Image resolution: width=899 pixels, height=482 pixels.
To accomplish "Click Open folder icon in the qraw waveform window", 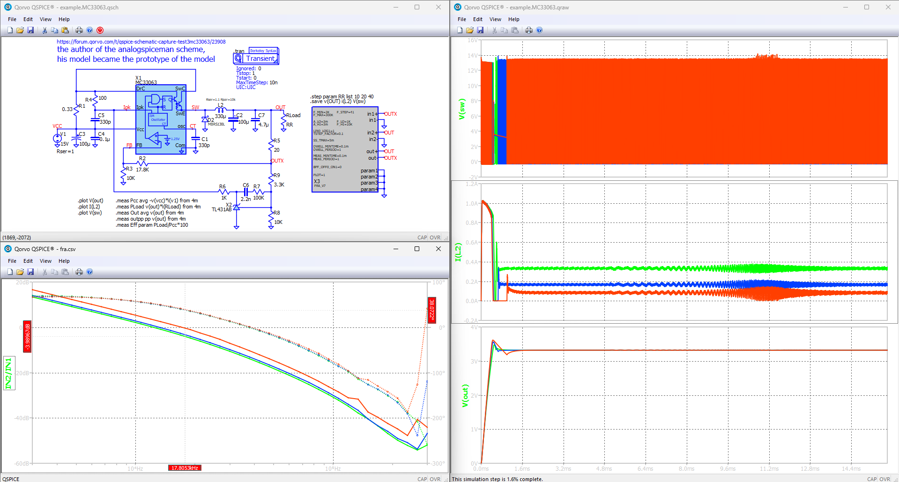I will (470, 30).
